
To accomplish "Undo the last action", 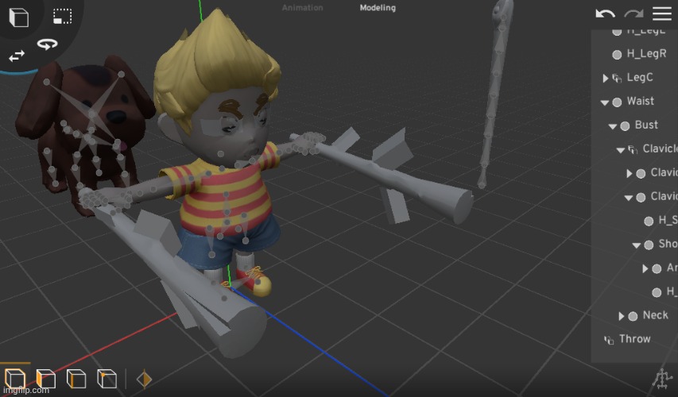I will click(x=605, y=13).
